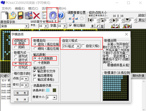Open options with the gear icon
This screenshot has height=111, width=146.
(53, 15)
